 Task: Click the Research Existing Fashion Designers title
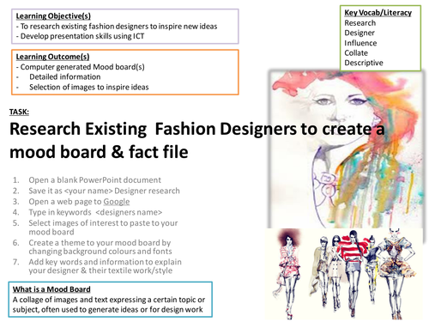point(197,140)
